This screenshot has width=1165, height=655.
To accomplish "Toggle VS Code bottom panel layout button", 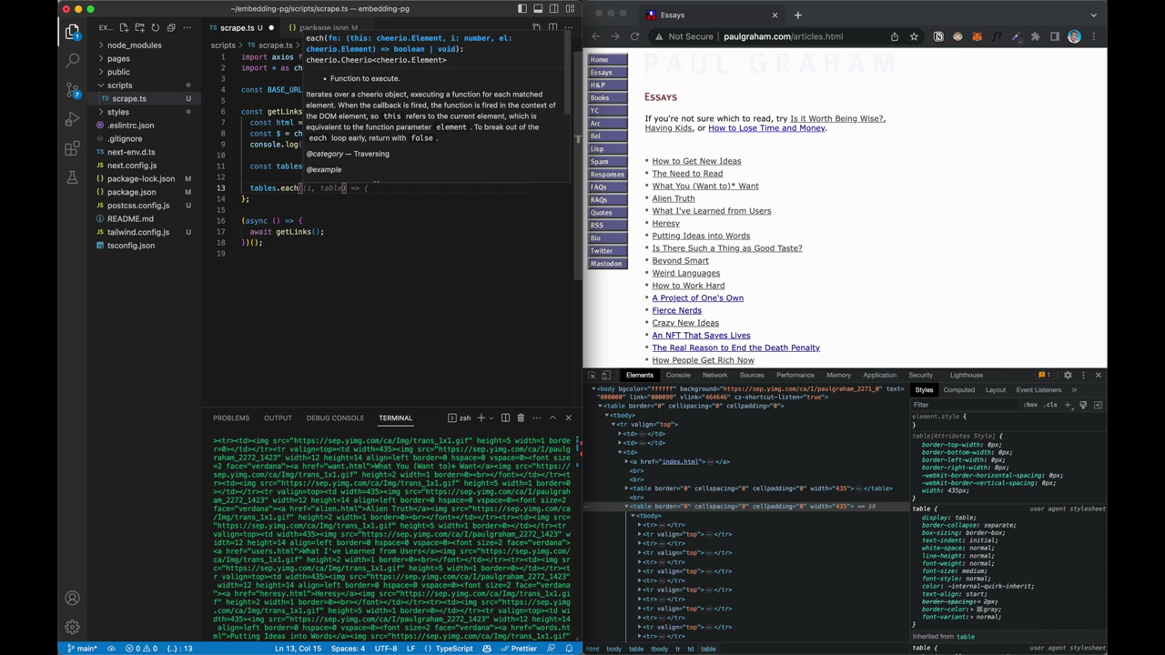I will pos(538,8).
